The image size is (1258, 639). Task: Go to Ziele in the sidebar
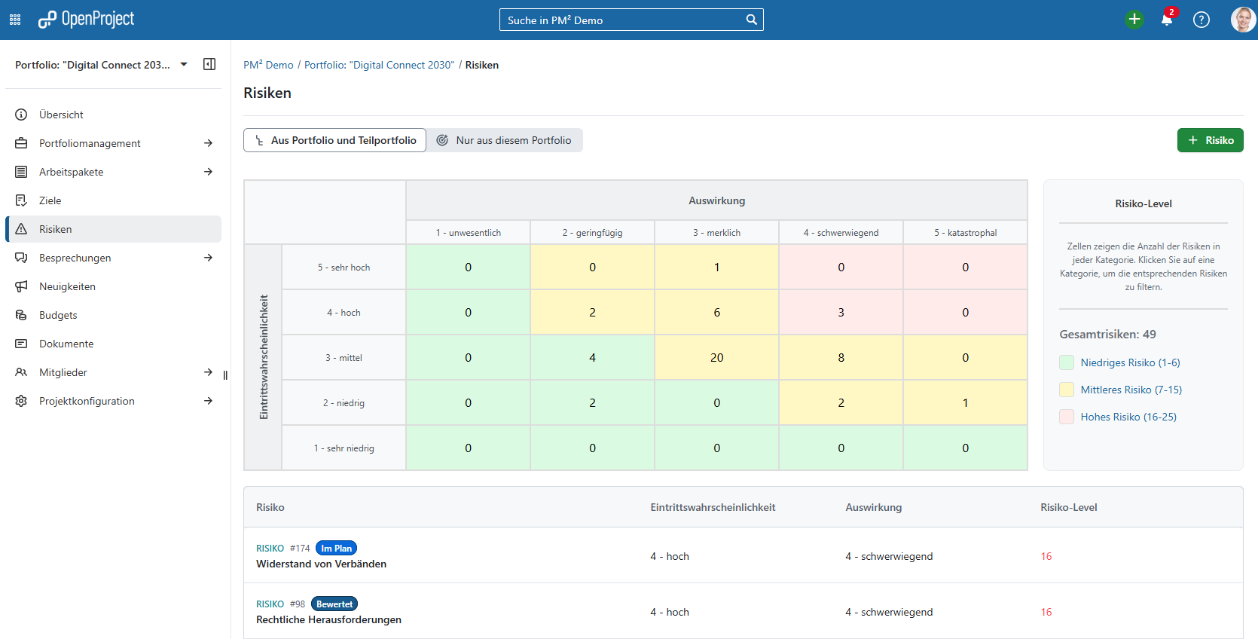click(50, 200)
